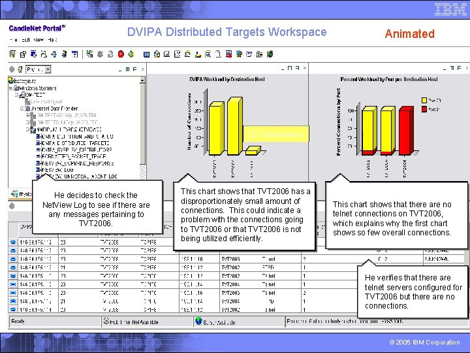
Task: Open the File menu
Action: coord(13,40)
